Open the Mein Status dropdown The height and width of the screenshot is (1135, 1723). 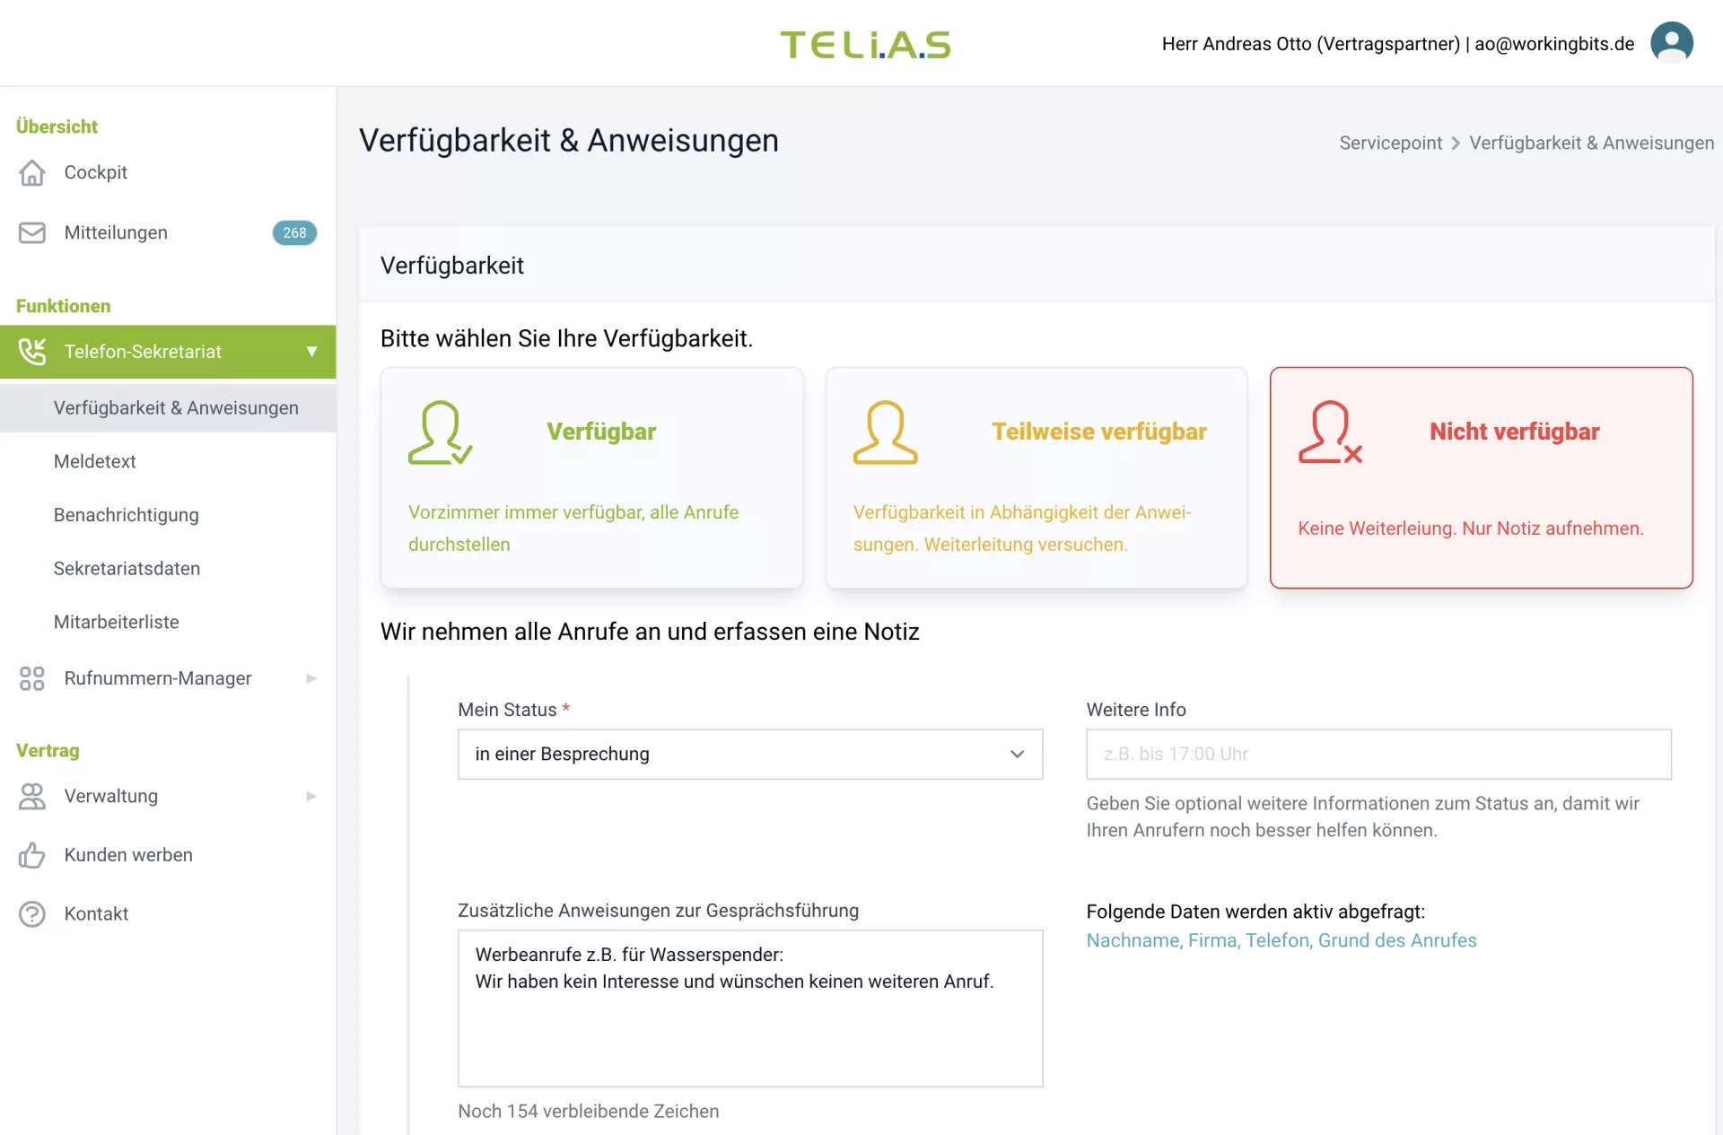point(750,754)
